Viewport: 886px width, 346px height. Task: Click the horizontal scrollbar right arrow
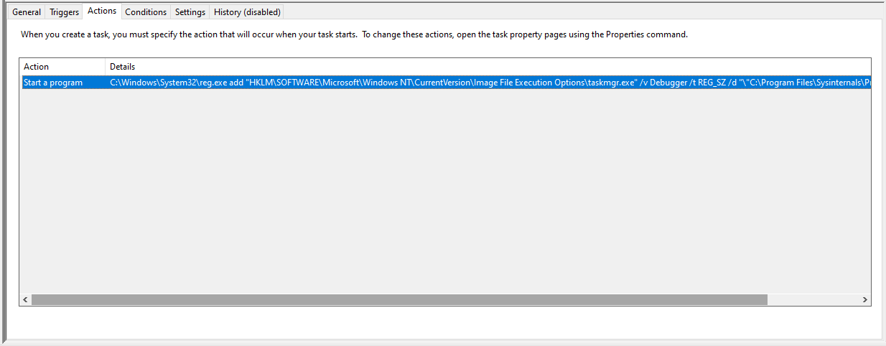[864, 299]
